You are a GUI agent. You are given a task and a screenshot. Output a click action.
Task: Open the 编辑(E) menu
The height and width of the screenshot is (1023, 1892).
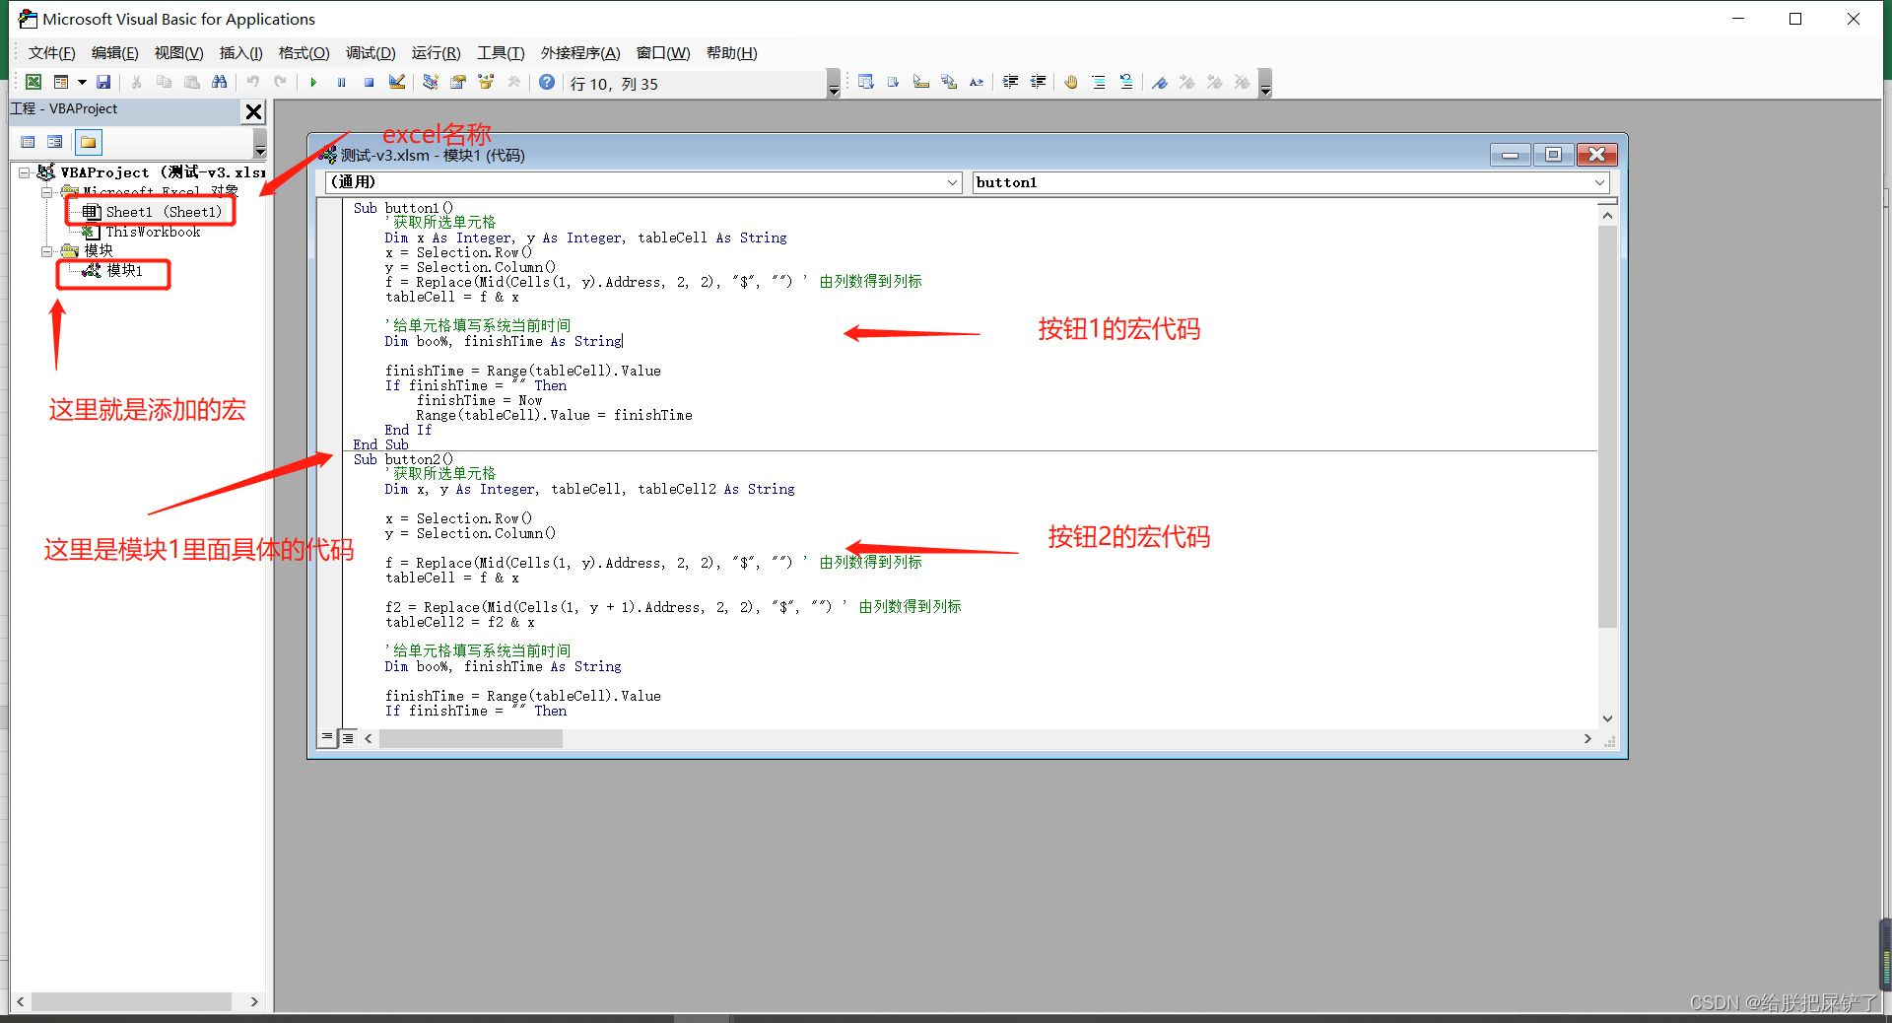pyautogui.click(x=114, y=53)
